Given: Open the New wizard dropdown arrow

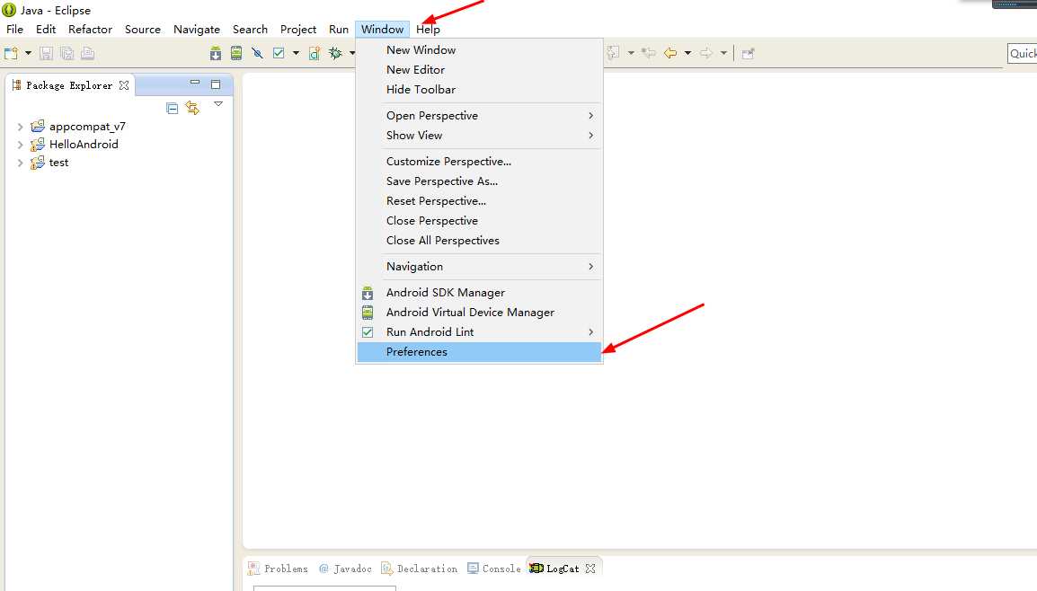Looking at the screenshot, I should (28, 53).
